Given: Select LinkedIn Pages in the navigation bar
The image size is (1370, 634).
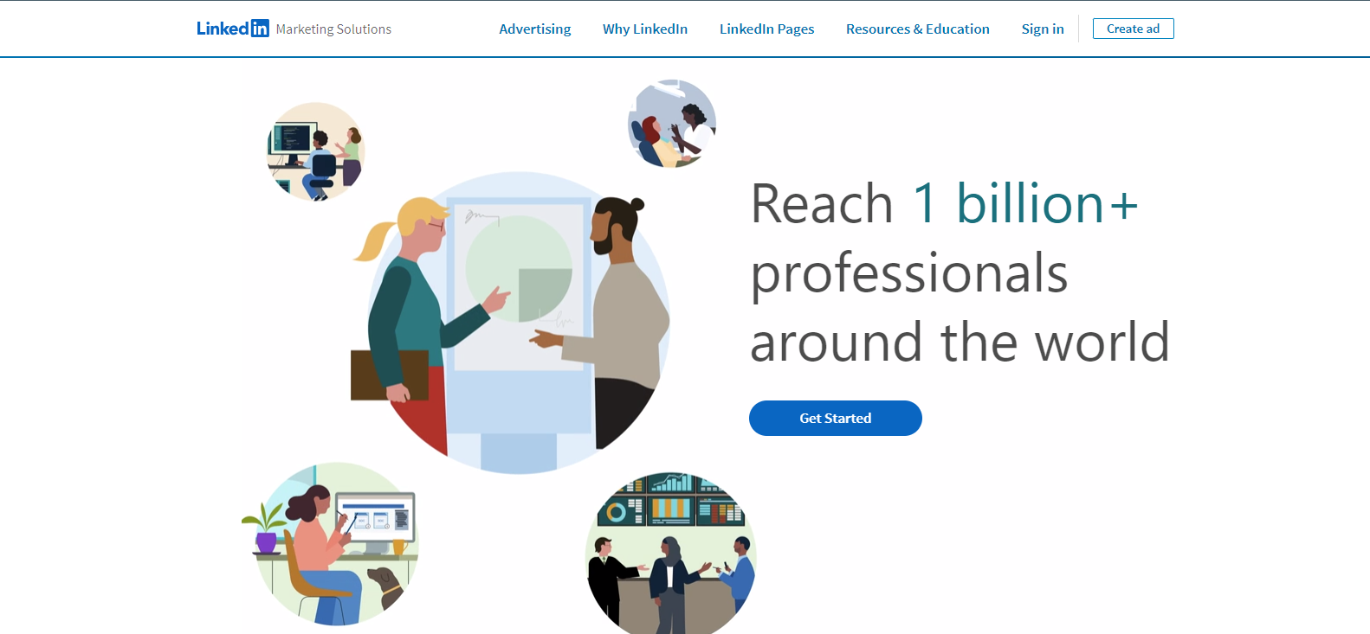Looking at the screenshot, I should coord(766,29).
